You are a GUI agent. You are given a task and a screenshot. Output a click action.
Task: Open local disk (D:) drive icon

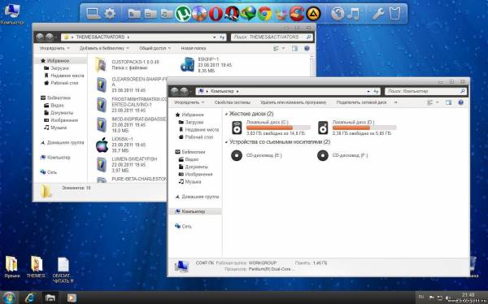[323, 128]
